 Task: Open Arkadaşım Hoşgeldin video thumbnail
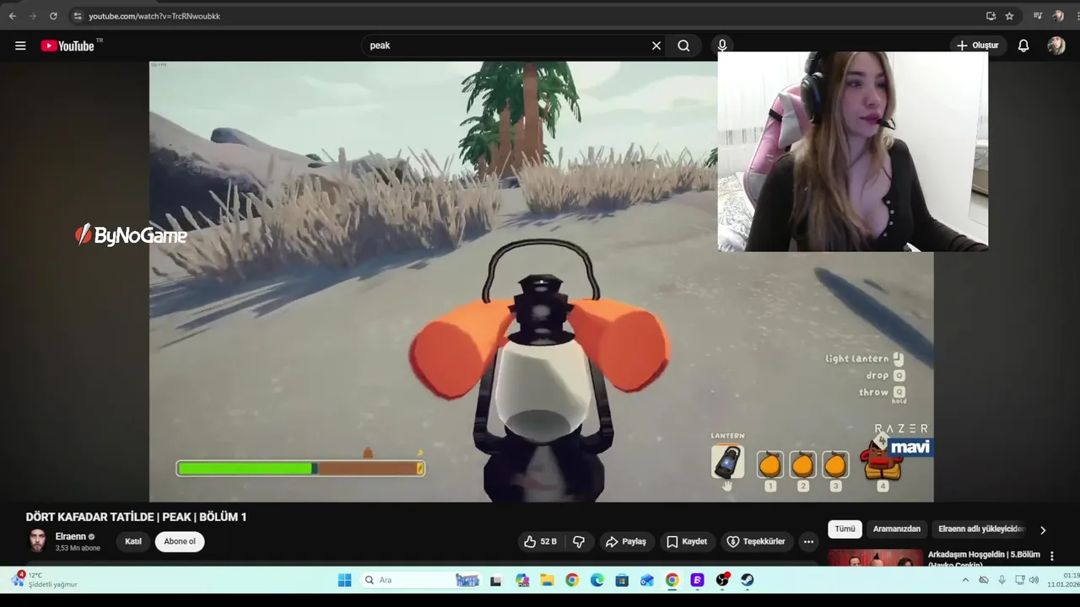point(876,557)
